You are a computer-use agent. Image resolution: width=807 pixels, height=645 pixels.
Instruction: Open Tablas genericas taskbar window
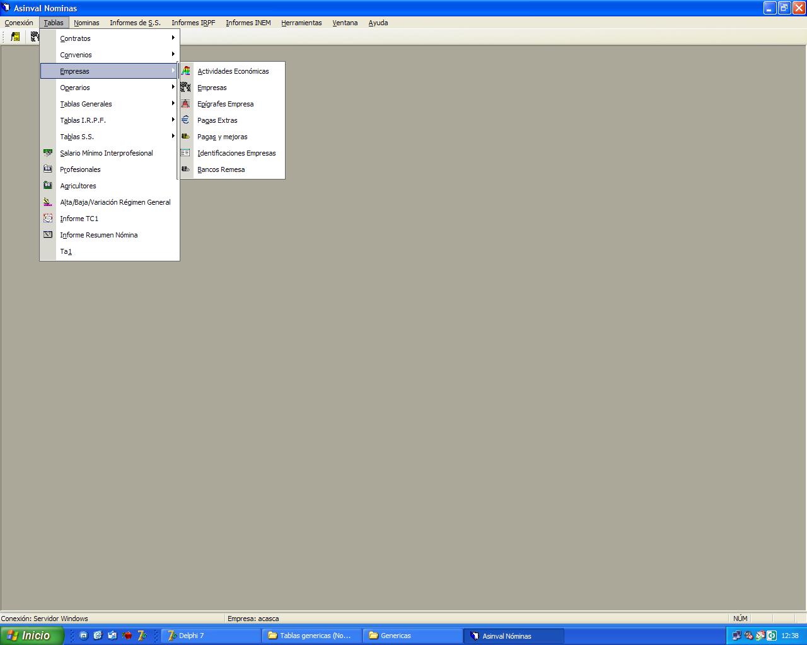[311, 636]
